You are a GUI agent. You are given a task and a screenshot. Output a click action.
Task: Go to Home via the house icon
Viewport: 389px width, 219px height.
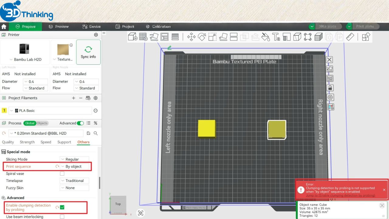pyautogui.click(x=4, y=26)
